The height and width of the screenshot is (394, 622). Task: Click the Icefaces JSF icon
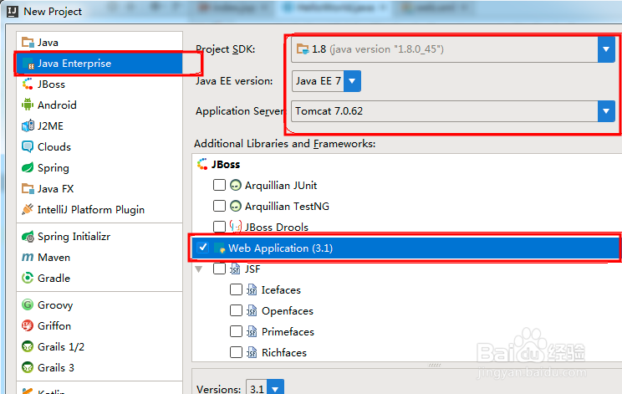(252, 290)
